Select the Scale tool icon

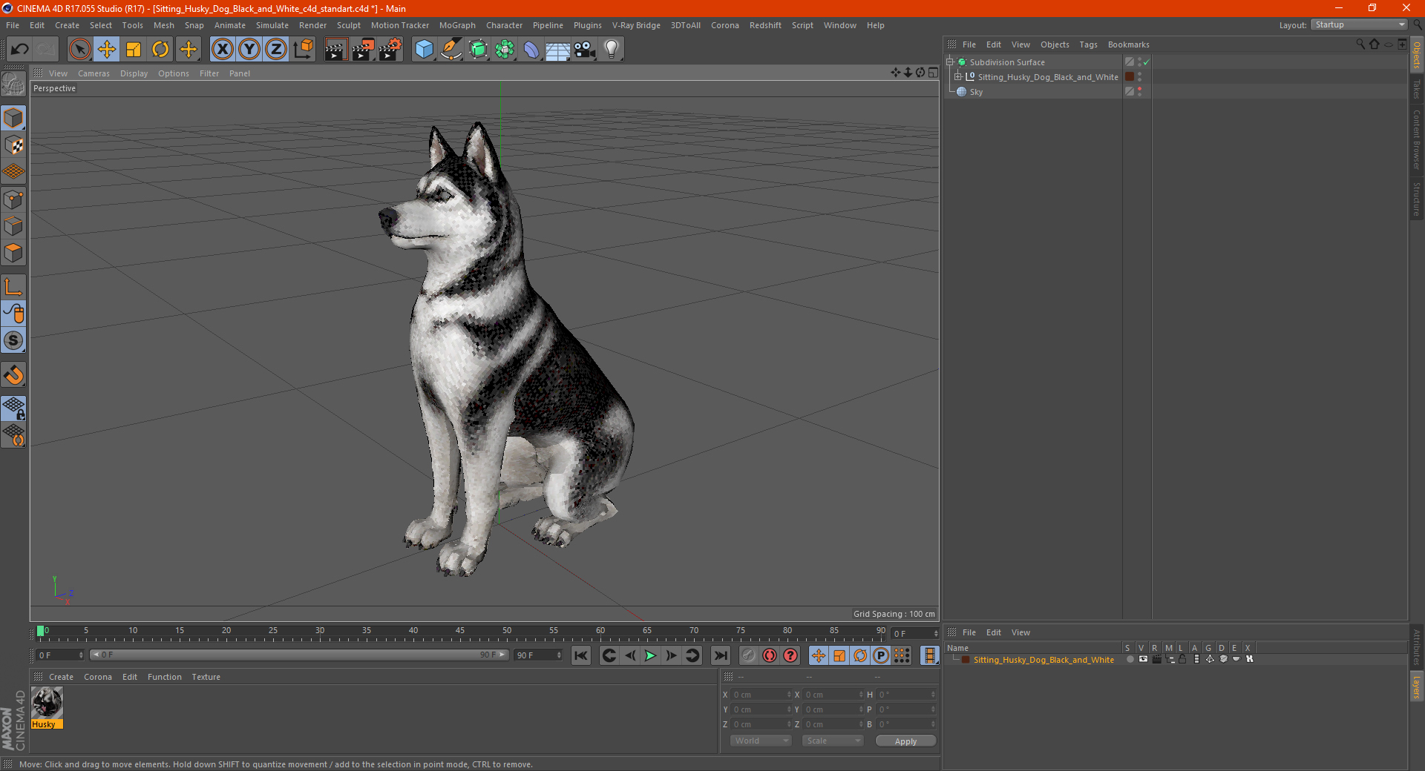tap(134, 50)
